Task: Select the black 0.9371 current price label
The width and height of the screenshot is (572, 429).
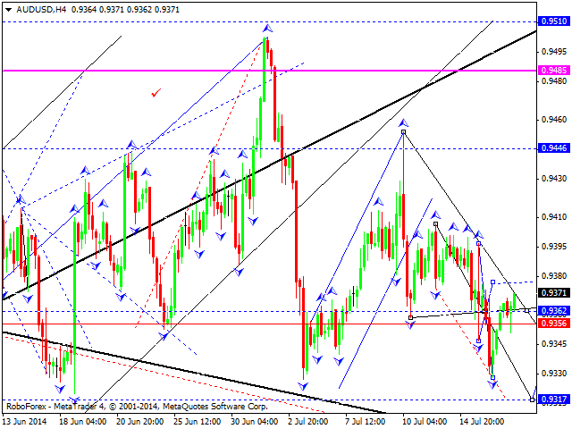Action: click(554, 292)
